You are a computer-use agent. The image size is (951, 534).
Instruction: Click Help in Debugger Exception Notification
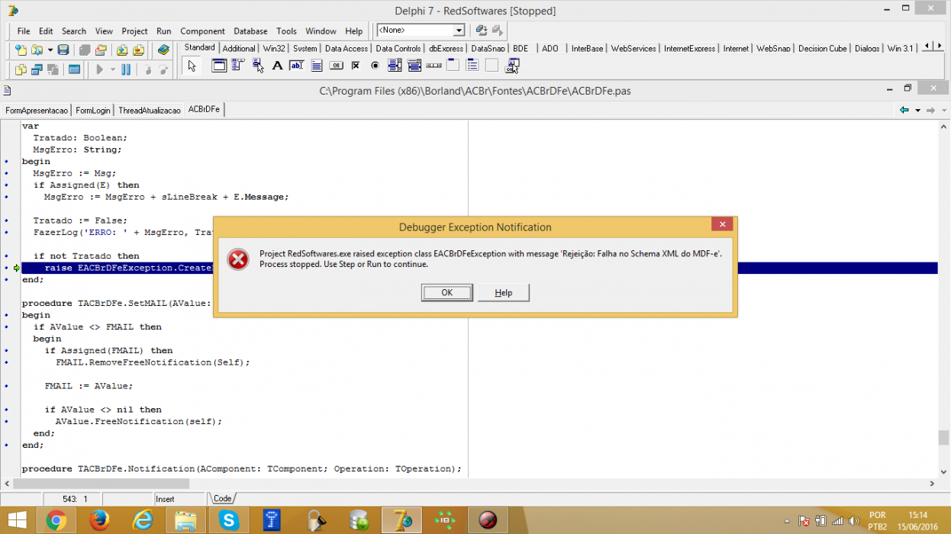point(504,292)
